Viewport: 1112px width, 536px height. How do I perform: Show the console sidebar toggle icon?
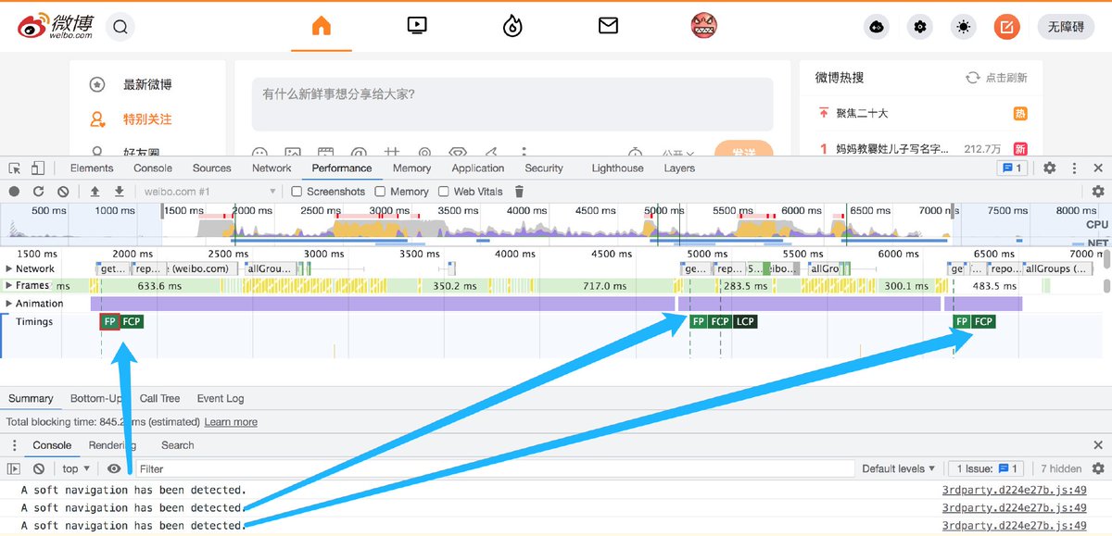tap(14, 469)
